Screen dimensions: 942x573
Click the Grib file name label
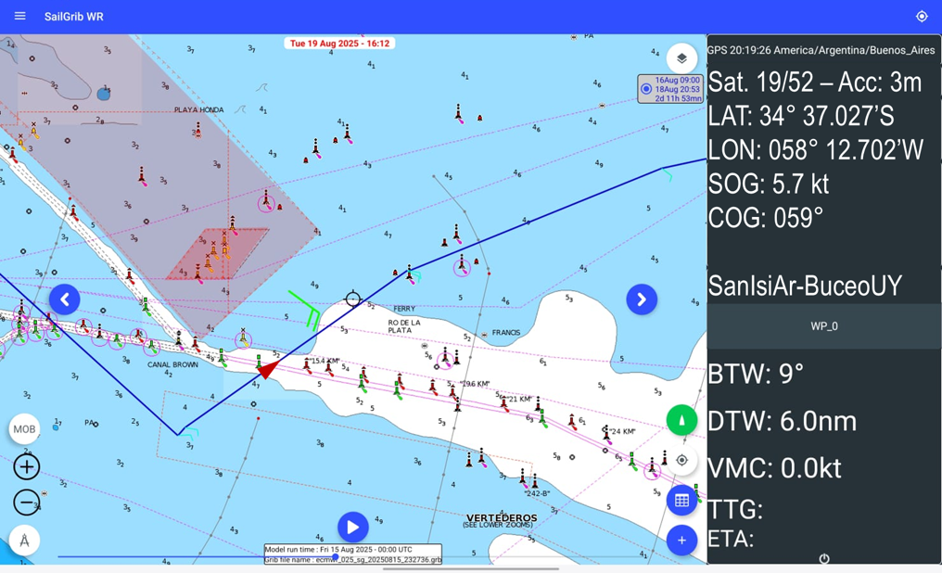353,560
